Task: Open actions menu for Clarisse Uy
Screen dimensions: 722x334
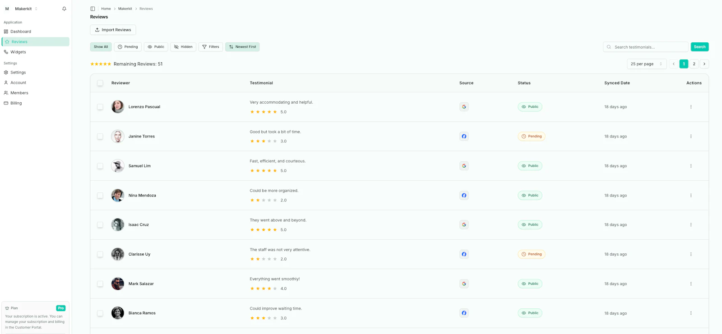Action: click(x=691, y=254)
